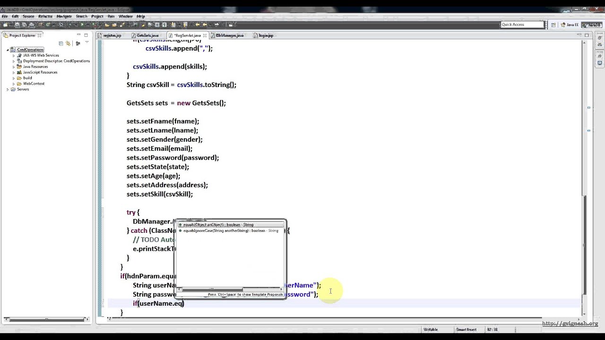Go back using the yellow Back arrow
The height and width of the screenshot is (340, 605).
(198, 25)
